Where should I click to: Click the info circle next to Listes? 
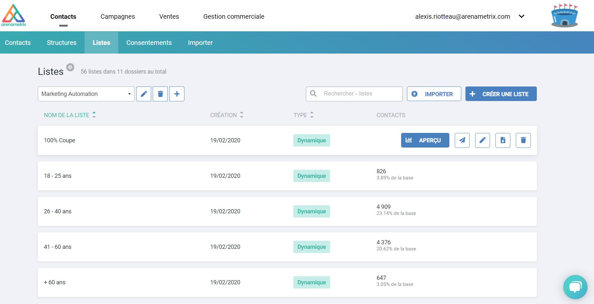click(x=70, y=67)
